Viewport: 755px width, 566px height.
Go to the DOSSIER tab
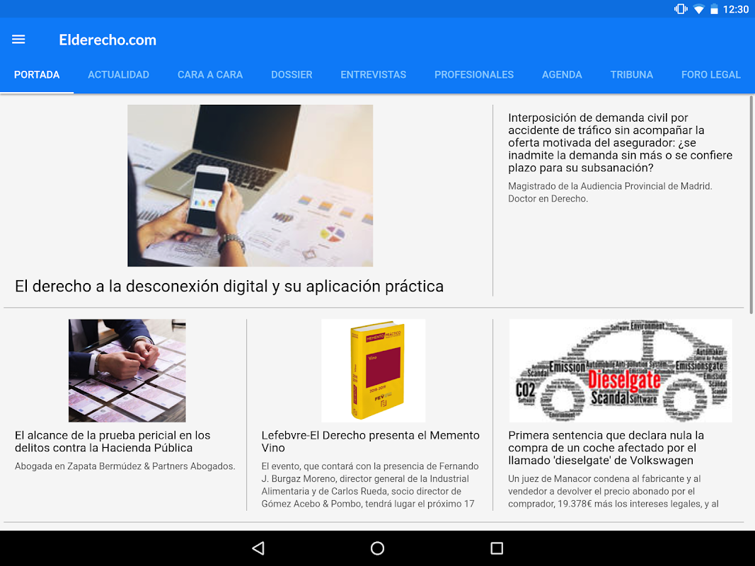tap(292, 75)
